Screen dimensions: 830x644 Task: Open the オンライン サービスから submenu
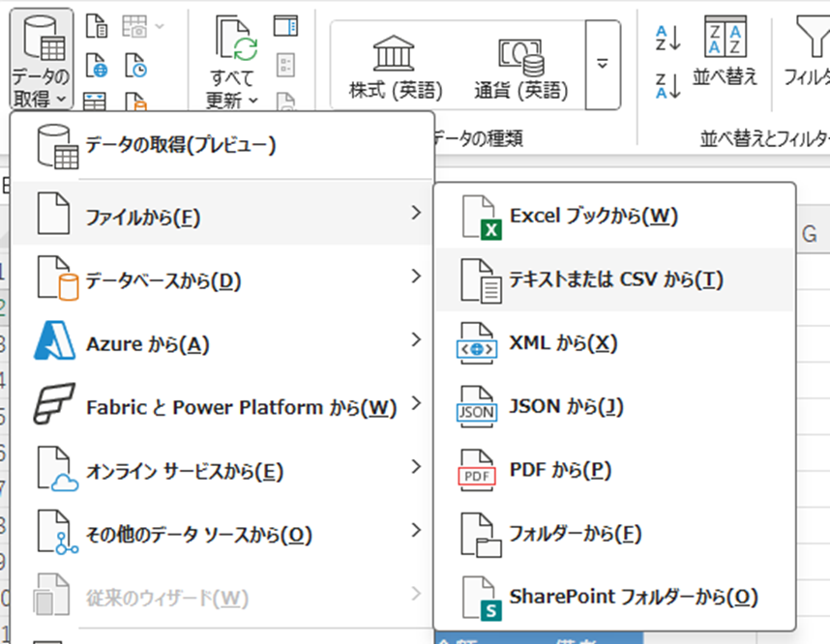(x=222, y=471)
